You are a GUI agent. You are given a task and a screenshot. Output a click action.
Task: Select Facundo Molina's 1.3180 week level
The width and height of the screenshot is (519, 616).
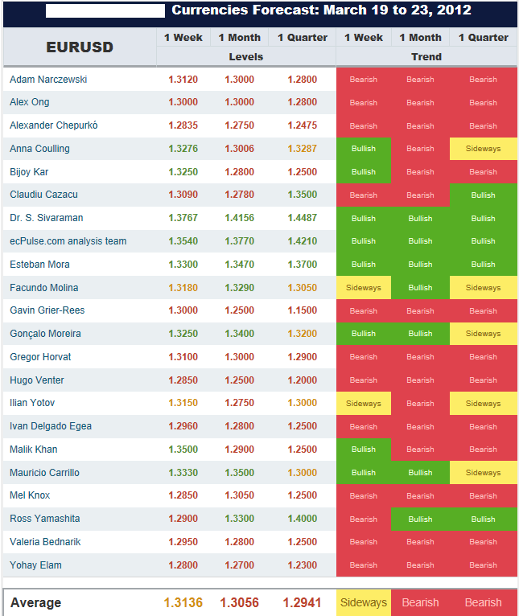183,288
